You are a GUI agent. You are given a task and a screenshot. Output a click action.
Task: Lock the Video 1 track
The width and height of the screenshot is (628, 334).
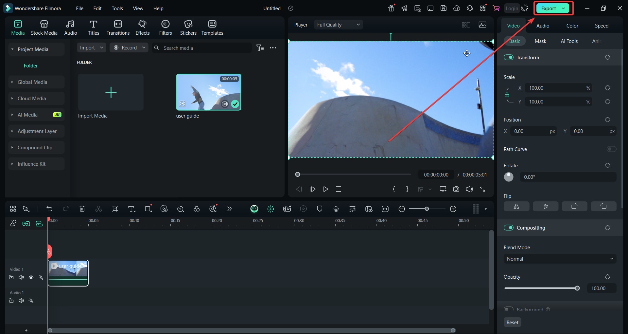[11, 277]
